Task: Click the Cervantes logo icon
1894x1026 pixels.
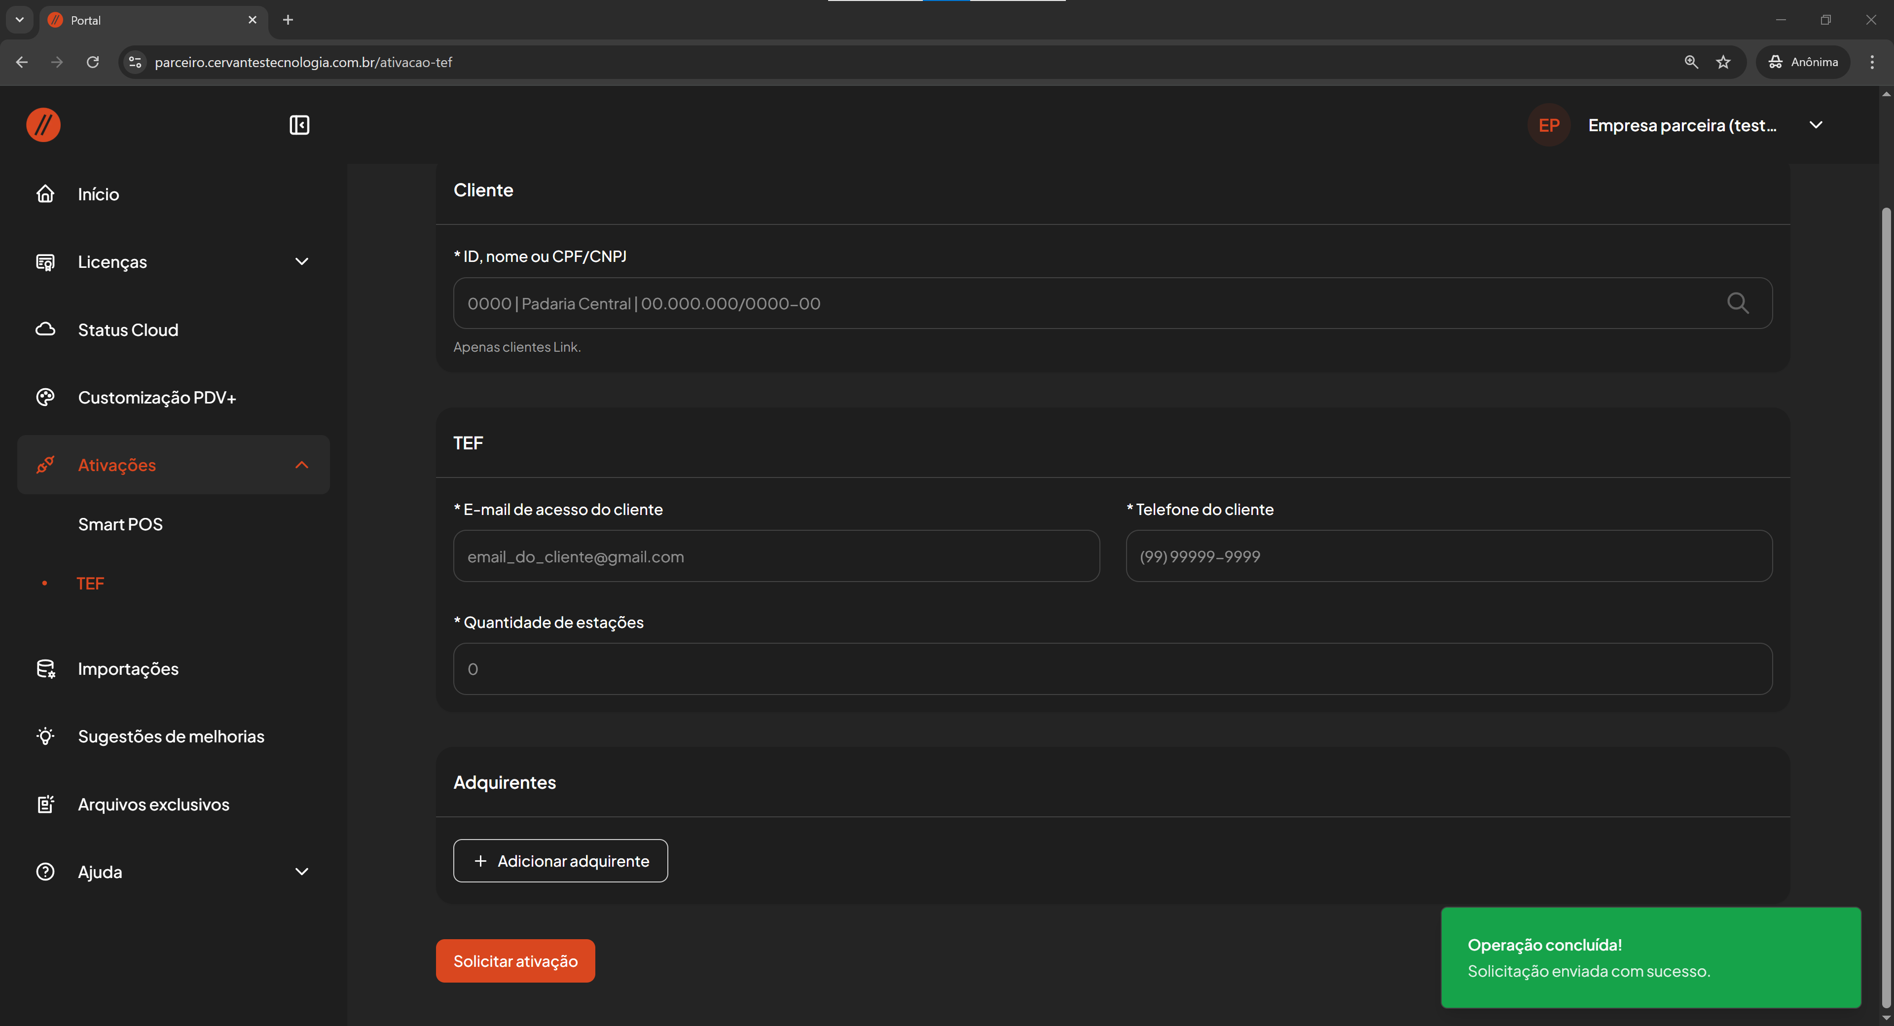Action: [43, 125]
